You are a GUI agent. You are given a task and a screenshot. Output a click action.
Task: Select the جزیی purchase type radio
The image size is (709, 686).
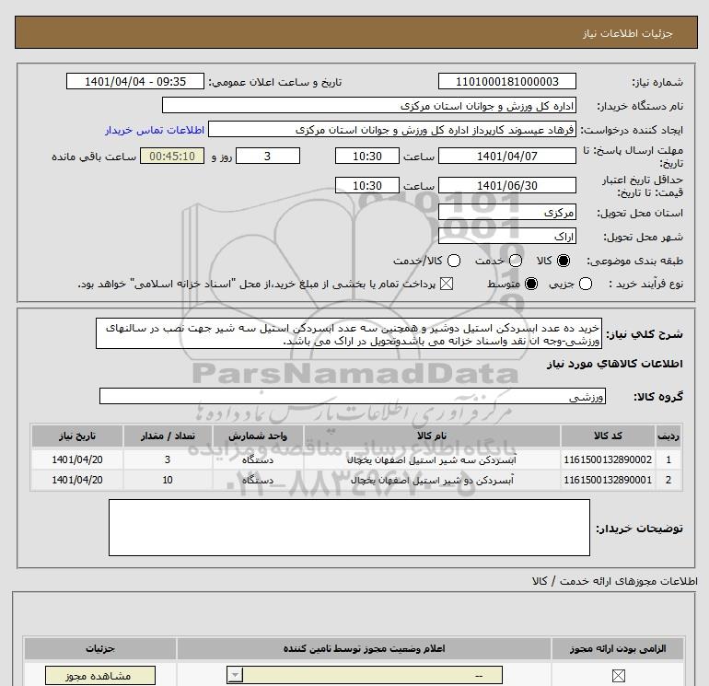click(x=585, y=284)
